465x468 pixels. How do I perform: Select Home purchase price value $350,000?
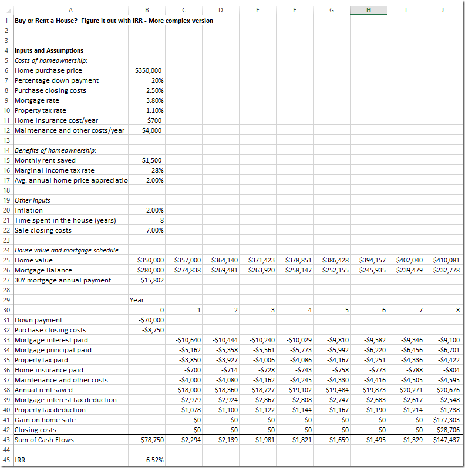[148, 70]
